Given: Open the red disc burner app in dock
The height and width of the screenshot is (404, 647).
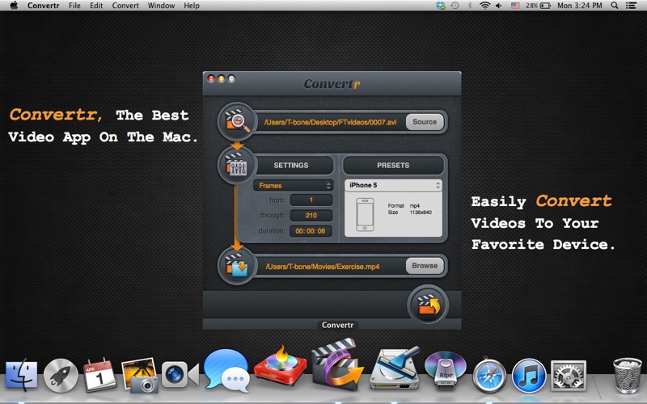Looking at the screenshot, I should (281, 367).
